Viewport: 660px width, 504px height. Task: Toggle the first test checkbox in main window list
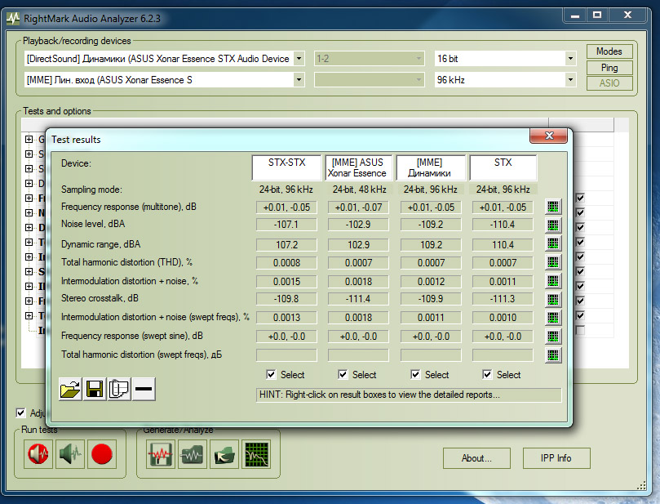(x=580, y=198)
